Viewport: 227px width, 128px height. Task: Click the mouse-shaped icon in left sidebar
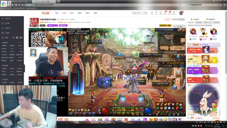3,28
